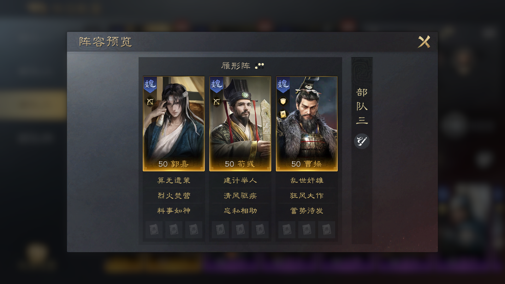
Task: Select the 部队三 troop tab
Action: (362, 106)
